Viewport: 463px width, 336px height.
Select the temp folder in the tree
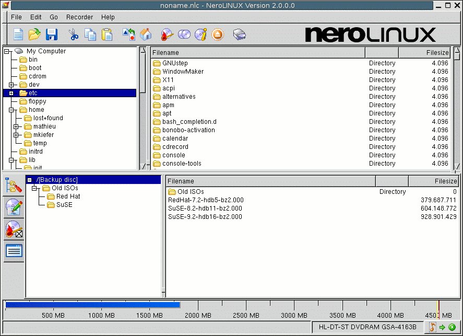[x=40, y=143]
